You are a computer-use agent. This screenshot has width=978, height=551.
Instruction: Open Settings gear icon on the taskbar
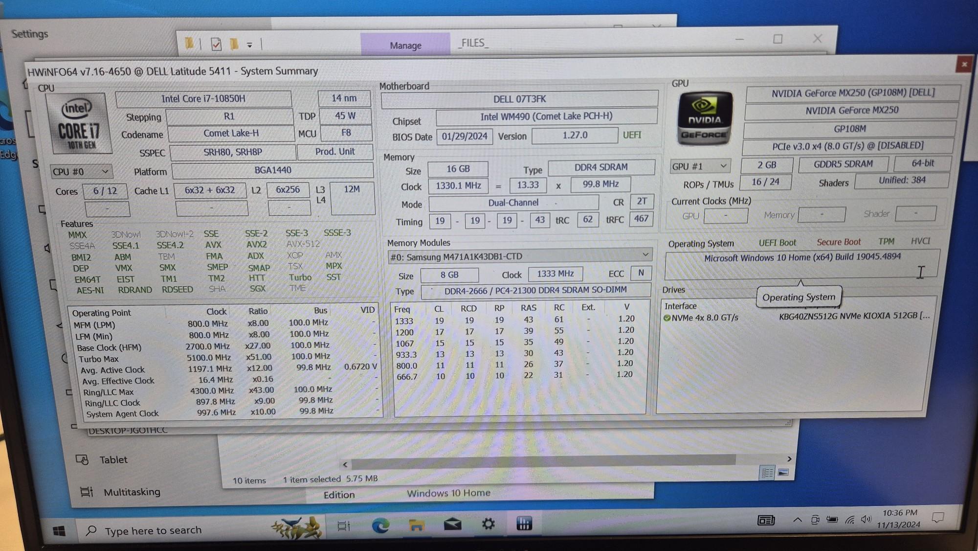[x=488, y=524]
